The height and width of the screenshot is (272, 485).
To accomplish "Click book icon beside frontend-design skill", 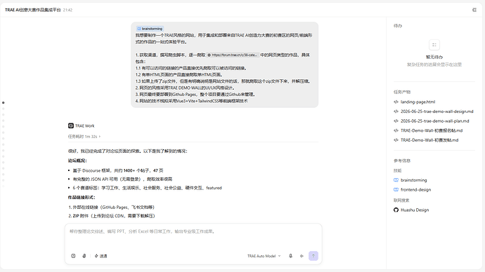I will 396,190.
